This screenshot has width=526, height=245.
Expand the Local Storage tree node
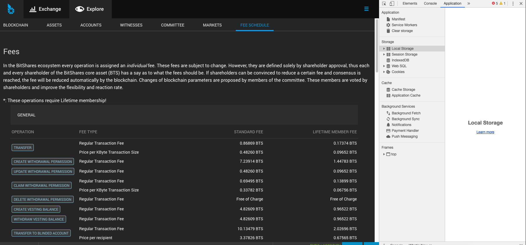tap(384, 49)
